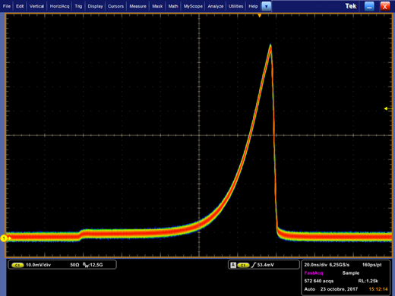
Task: Open the Measure menu
Action: [x=137, y=6]
